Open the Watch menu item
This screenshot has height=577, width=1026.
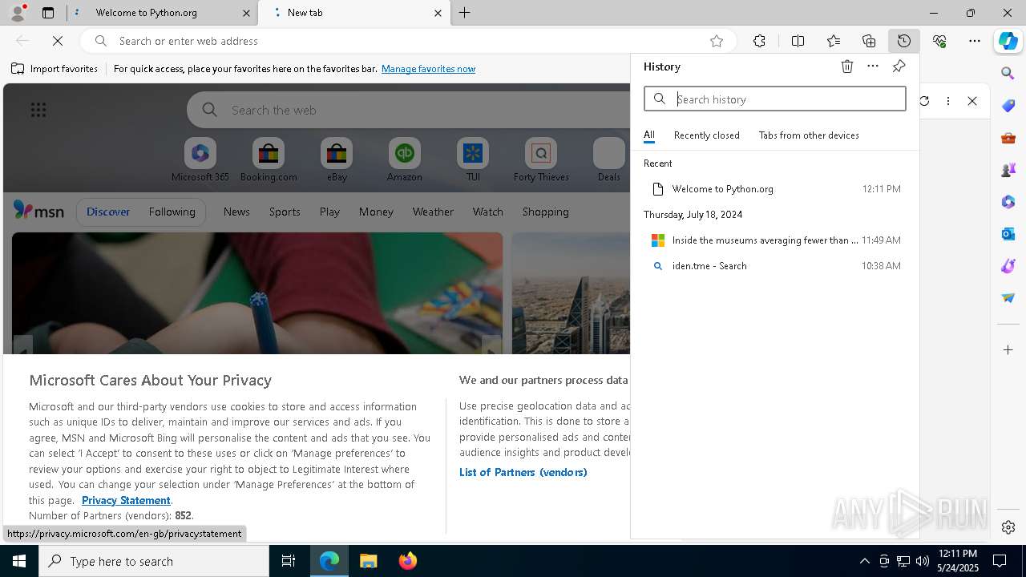click(x=488, y=212)
